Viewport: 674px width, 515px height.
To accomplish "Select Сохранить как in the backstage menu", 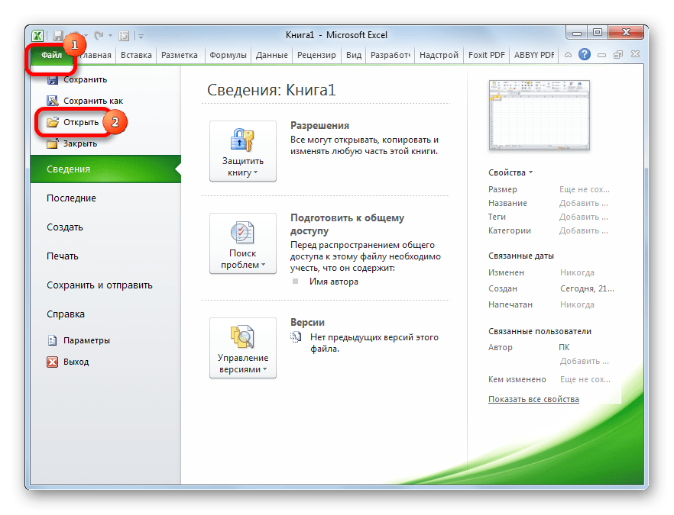I will (x=93, y=101).
